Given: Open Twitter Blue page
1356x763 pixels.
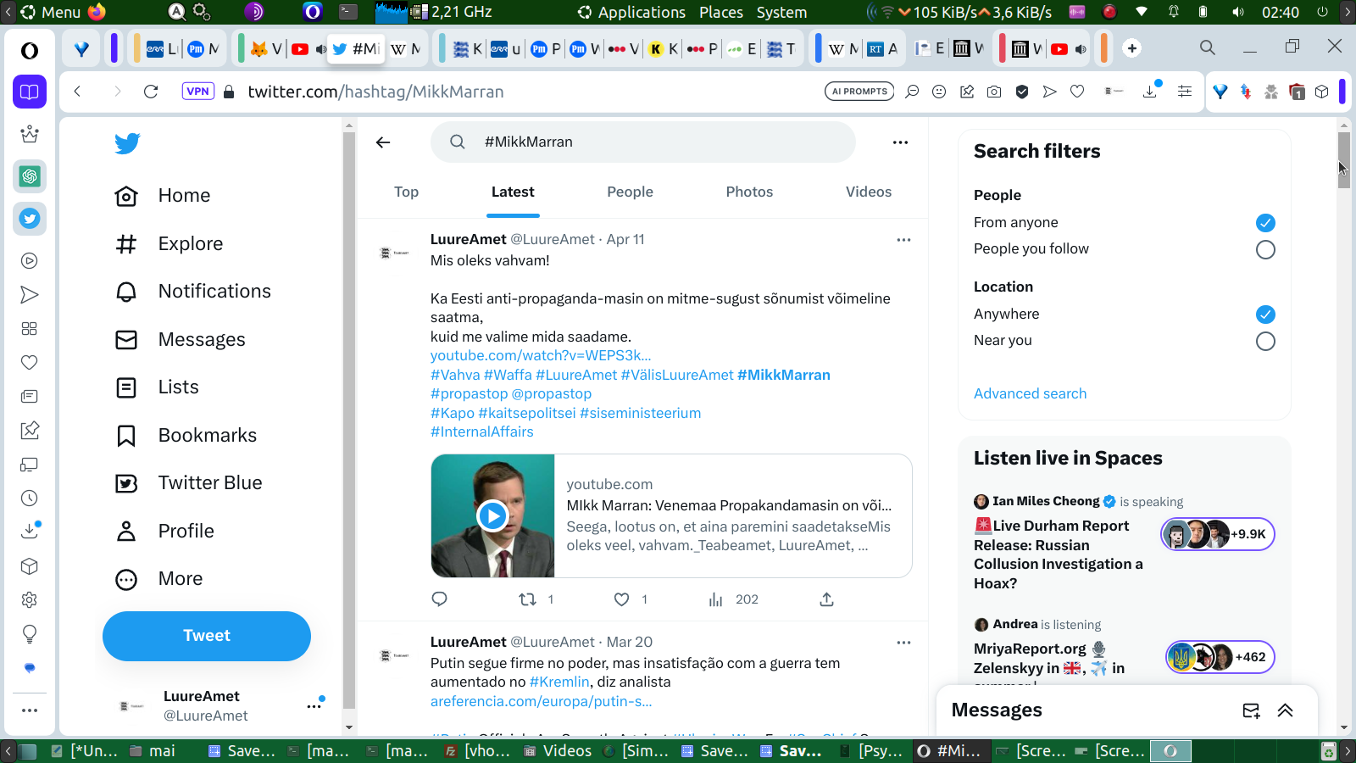Looking at the screenshot, I should pos(188,483).
